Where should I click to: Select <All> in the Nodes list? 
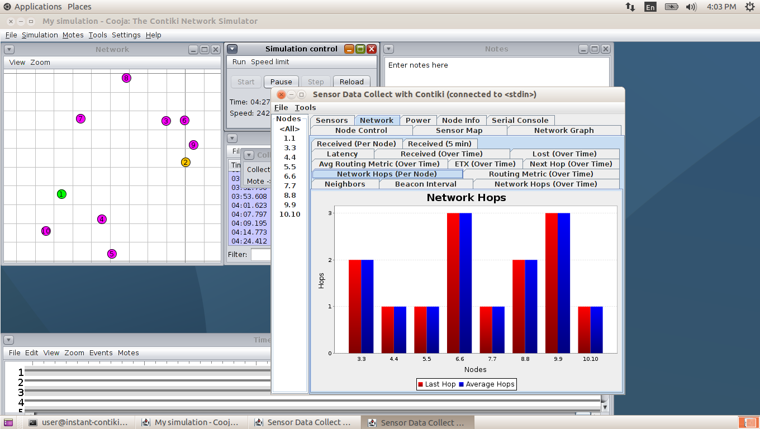coord(289,128)
